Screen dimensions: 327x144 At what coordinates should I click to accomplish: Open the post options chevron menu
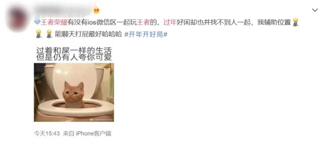[x=315, y=10]
